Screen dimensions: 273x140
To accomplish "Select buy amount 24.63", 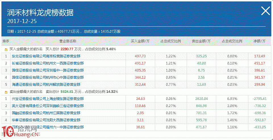I will pos(140,99).
